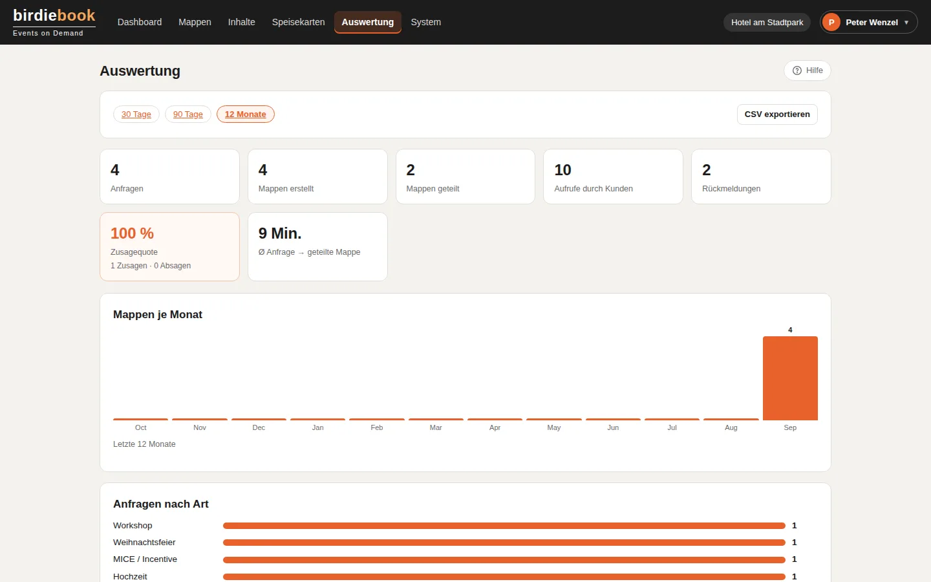Click the Sep month label
This screenshot has height=582, width=931.
[790, 427]
